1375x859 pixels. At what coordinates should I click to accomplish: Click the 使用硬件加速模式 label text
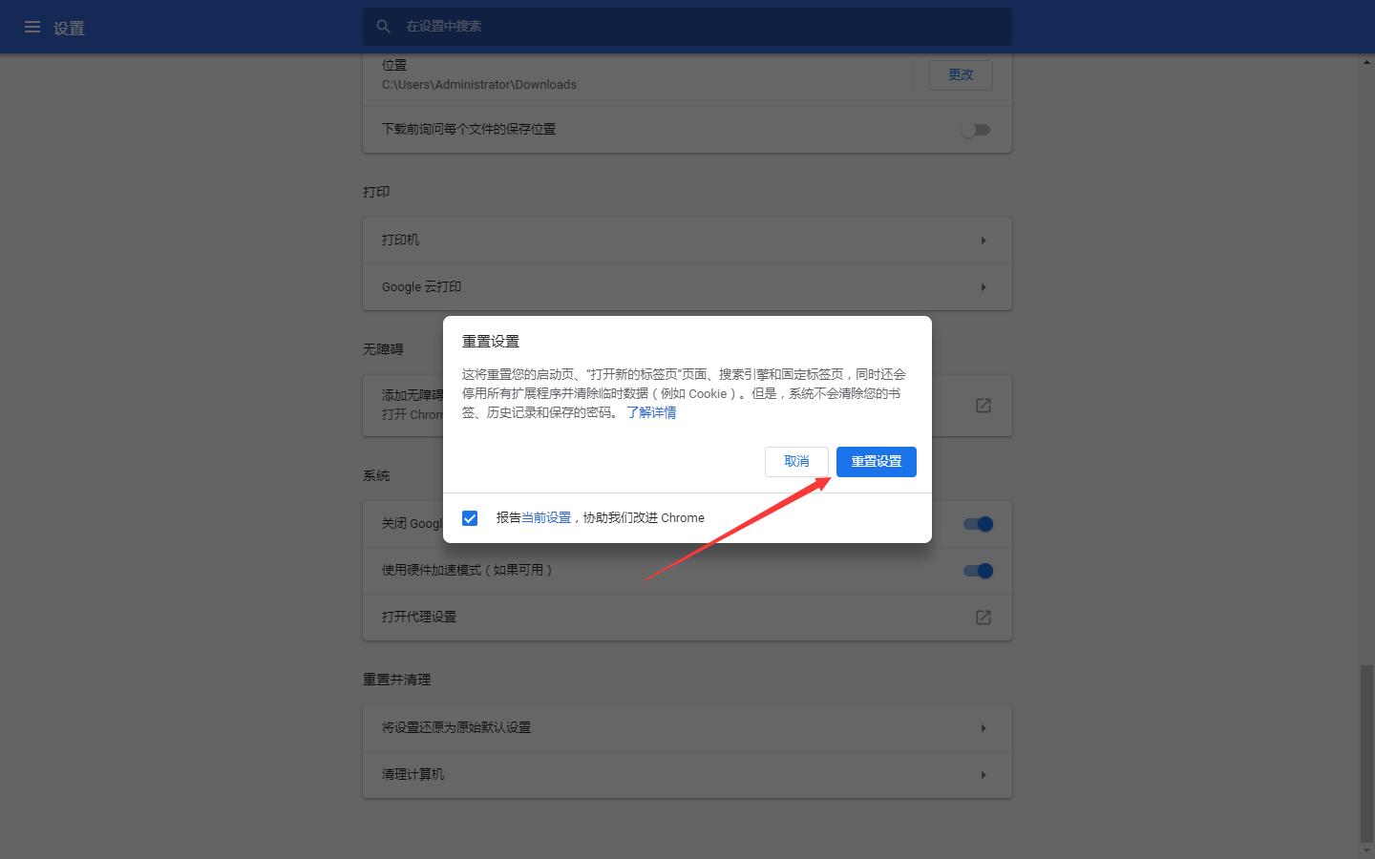click(467, 570)
